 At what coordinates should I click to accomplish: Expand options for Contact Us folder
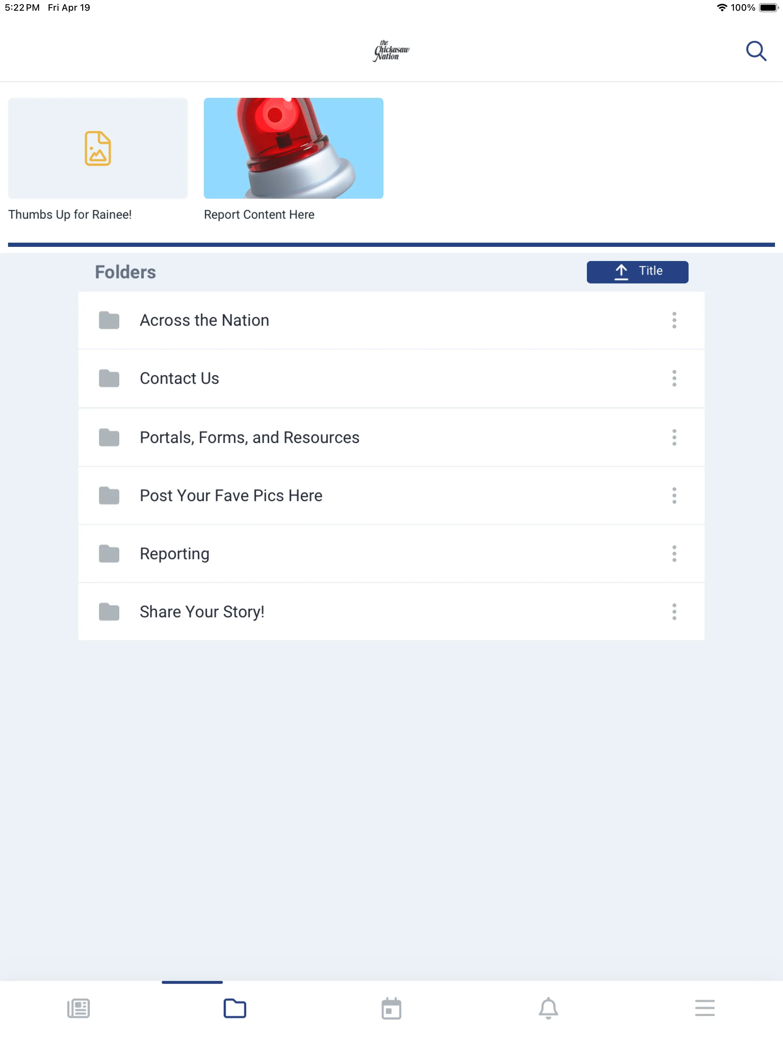tap(674, 378)
